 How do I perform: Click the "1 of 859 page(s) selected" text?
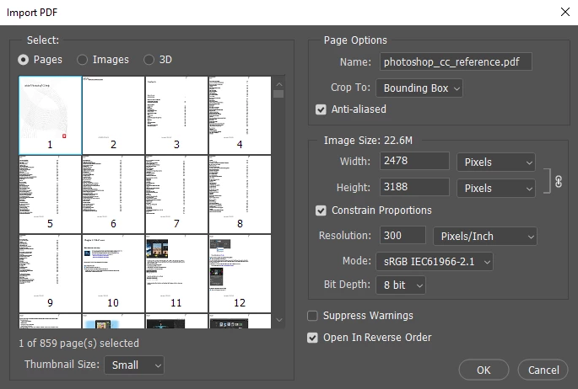point(78,344)
